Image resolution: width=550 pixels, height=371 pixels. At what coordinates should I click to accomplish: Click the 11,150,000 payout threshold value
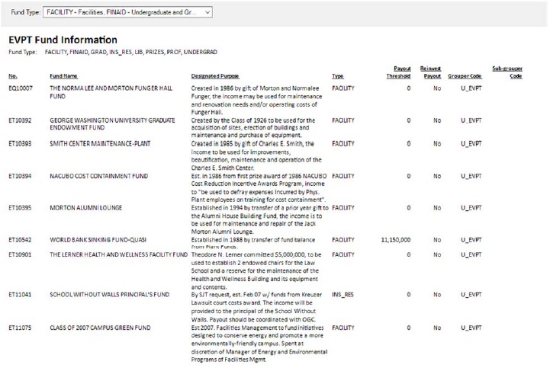click(397, 239)
